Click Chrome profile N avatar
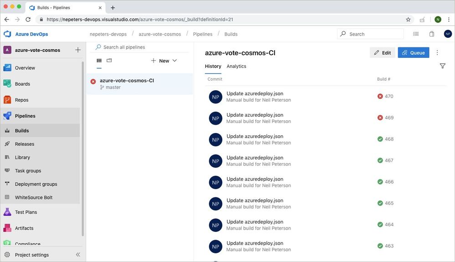The image size is (455, 262). (438, 20)
